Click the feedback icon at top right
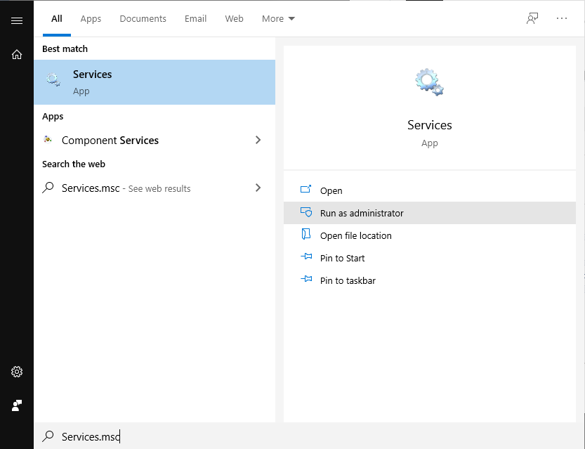 coord(532,18)
